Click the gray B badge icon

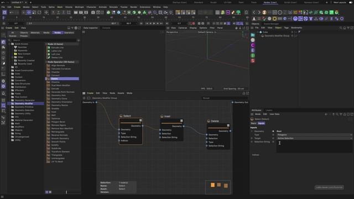pyautogui.click(x=253, y=40)
